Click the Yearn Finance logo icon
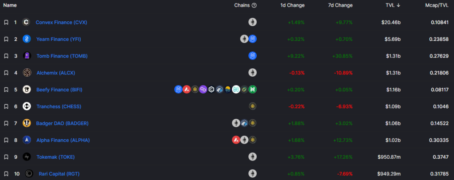 (x=27, y=39)
